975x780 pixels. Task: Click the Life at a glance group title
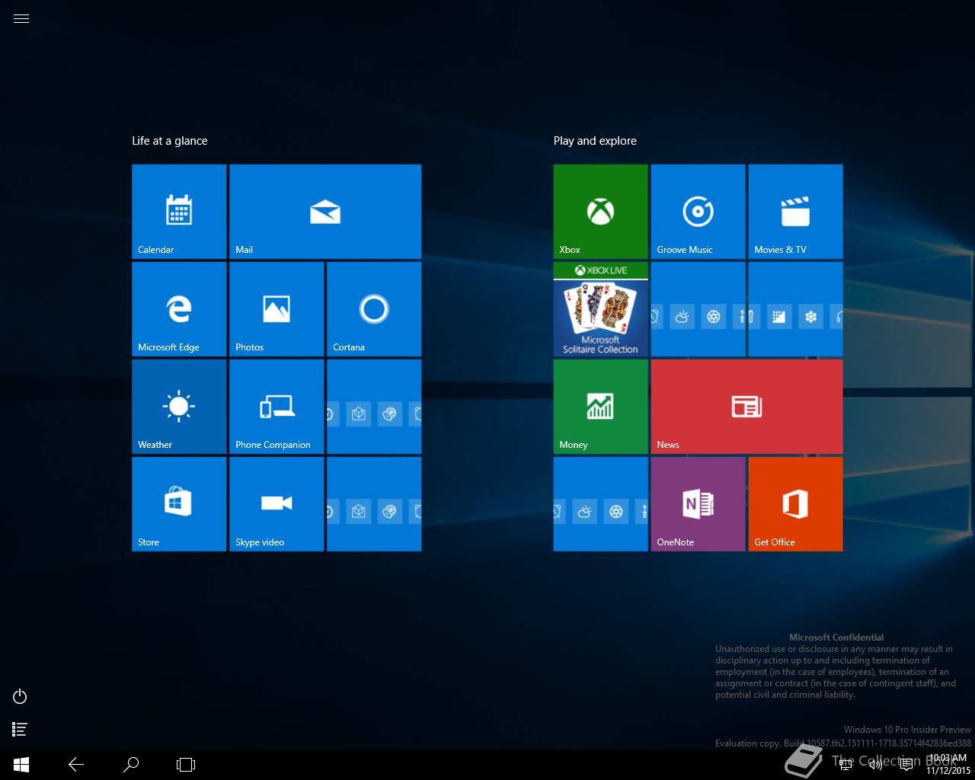(170, 141)
